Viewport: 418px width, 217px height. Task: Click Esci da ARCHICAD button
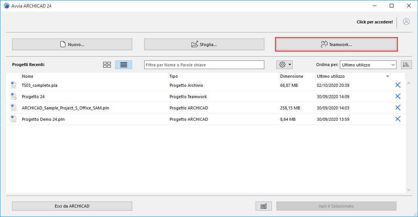coord(72,206)
